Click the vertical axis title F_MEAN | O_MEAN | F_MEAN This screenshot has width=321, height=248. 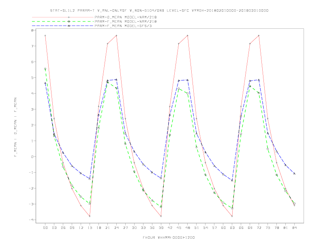(15, 127)
